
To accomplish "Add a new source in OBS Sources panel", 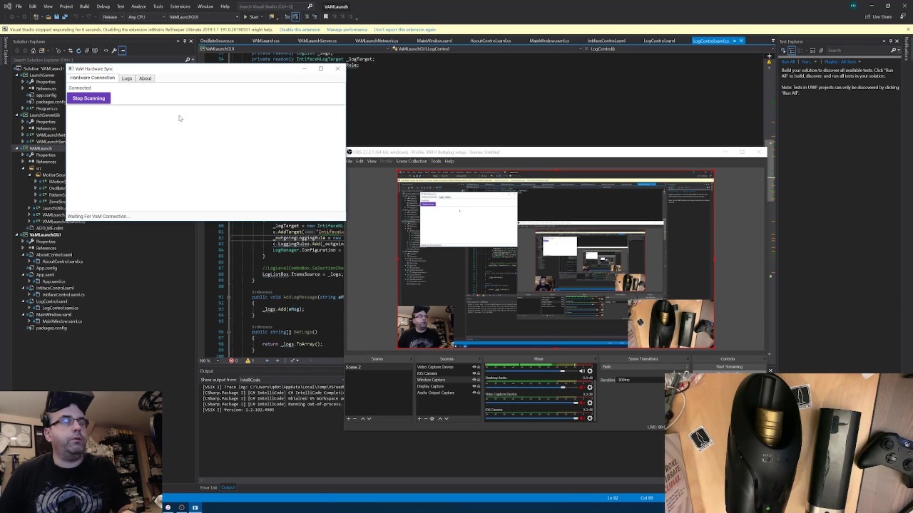I will [x=419, y=418].
